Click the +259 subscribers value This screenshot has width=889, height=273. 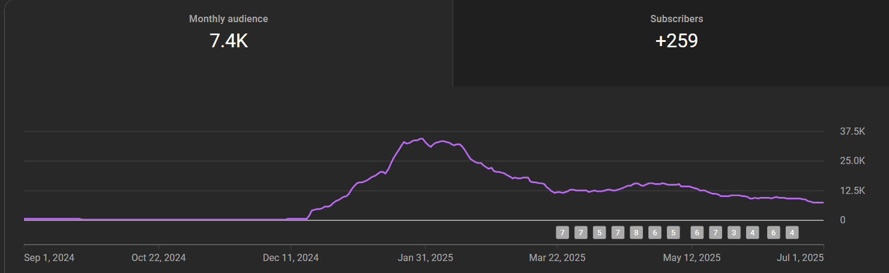677,41
